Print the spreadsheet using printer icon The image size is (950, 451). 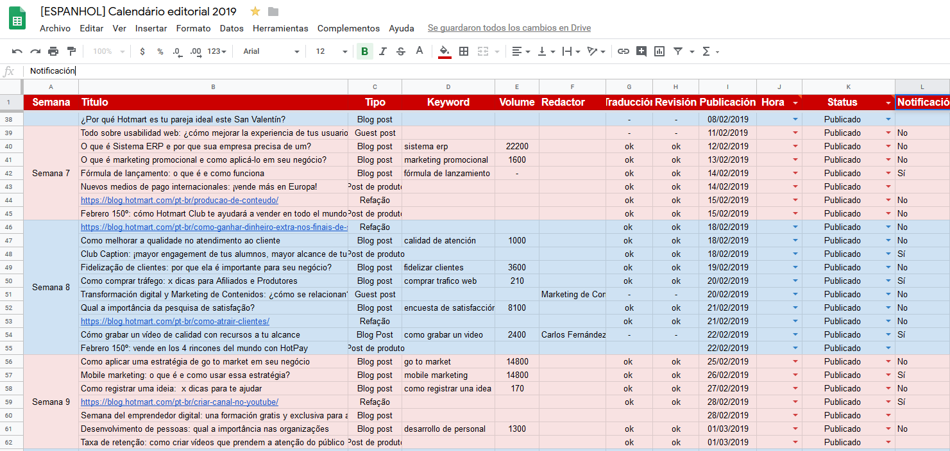pos(53,51)
